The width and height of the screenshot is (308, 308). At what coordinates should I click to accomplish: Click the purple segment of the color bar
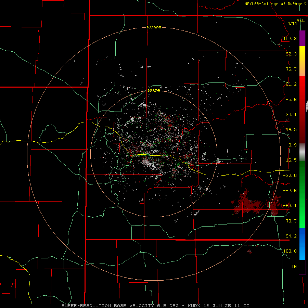(302, 38)
